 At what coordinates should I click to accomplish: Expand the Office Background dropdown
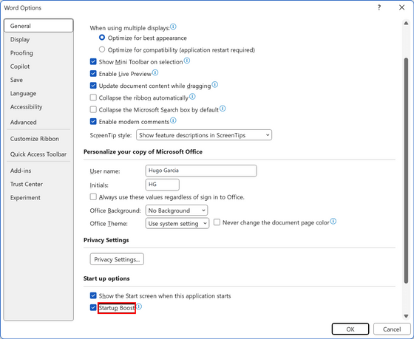[x=177, y=210]
